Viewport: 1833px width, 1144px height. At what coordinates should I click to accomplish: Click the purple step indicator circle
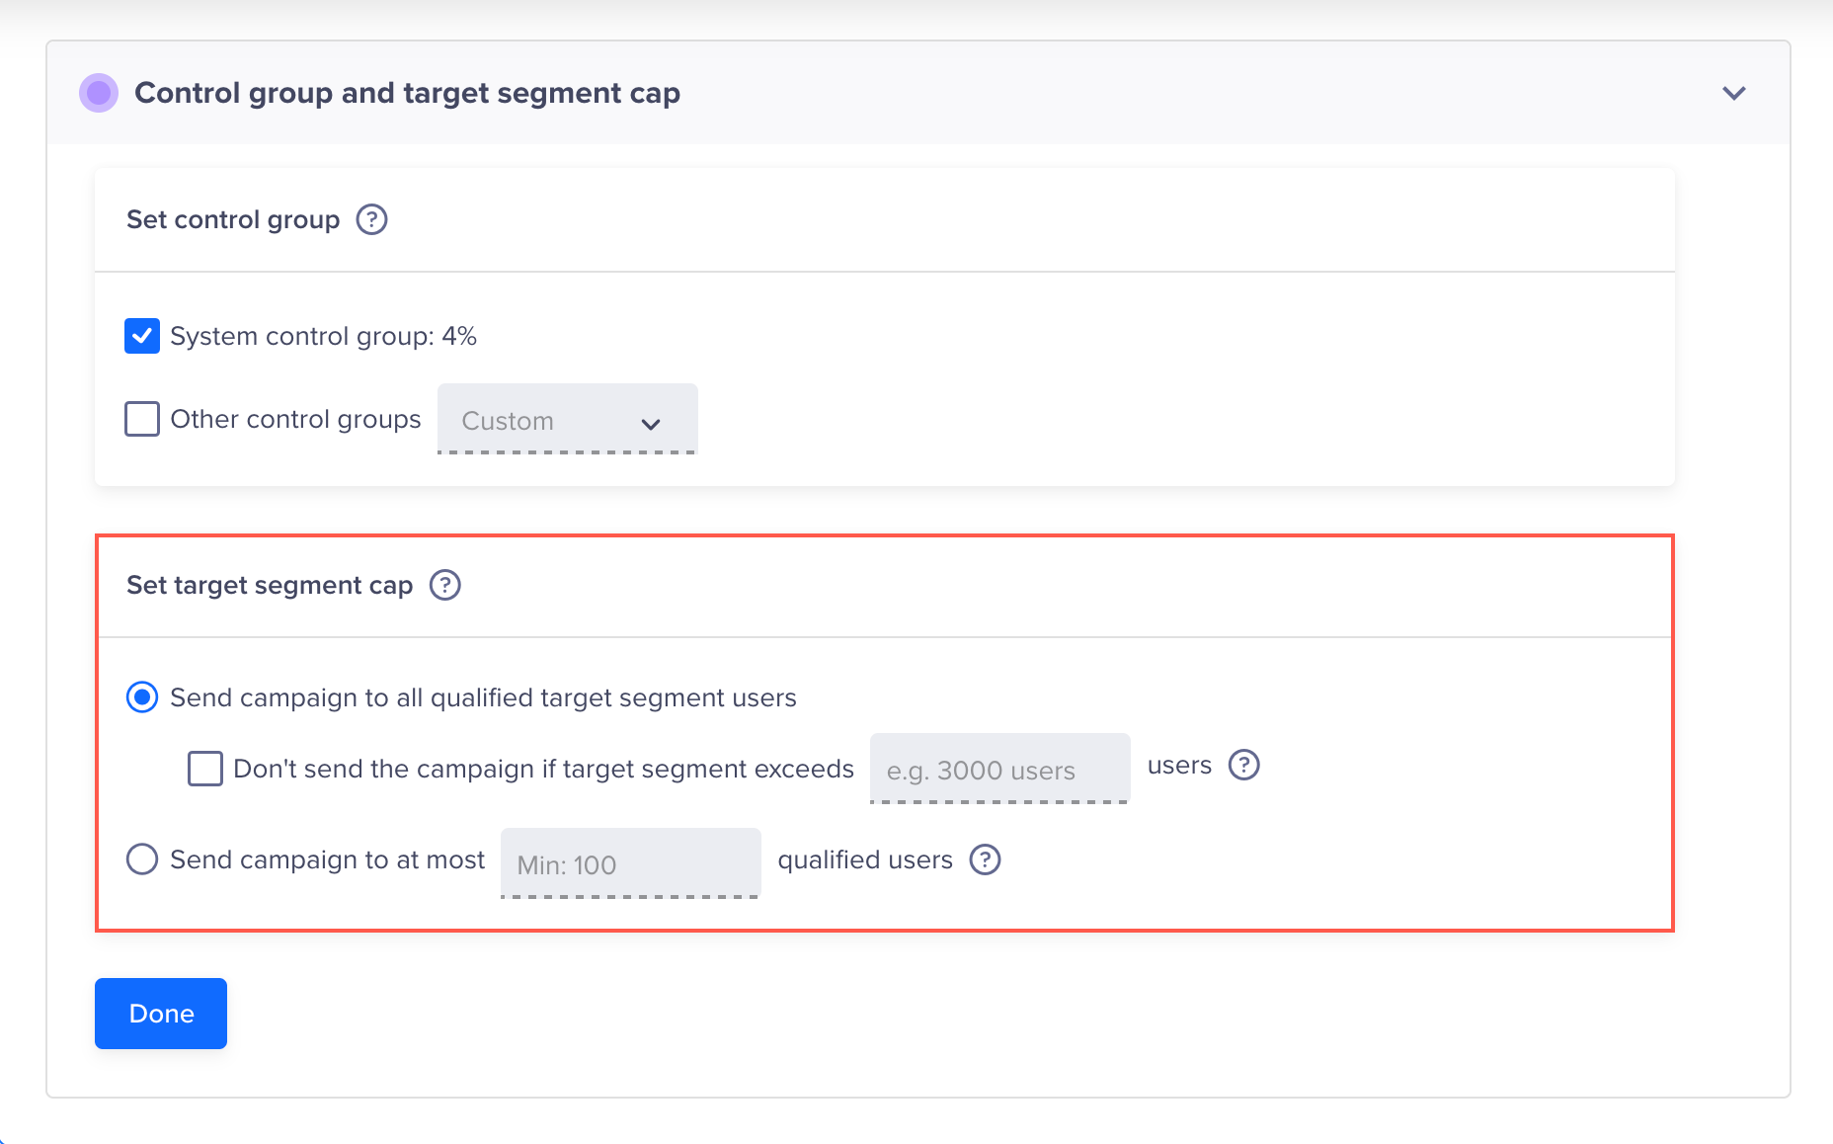[99, 93]
